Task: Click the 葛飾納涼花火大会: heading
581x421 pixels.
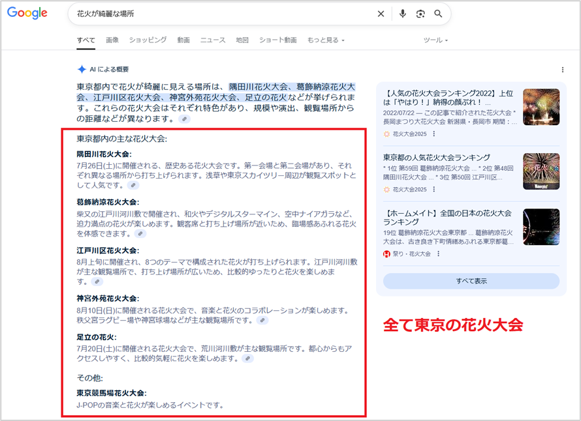Action: (x=108, y=202)
